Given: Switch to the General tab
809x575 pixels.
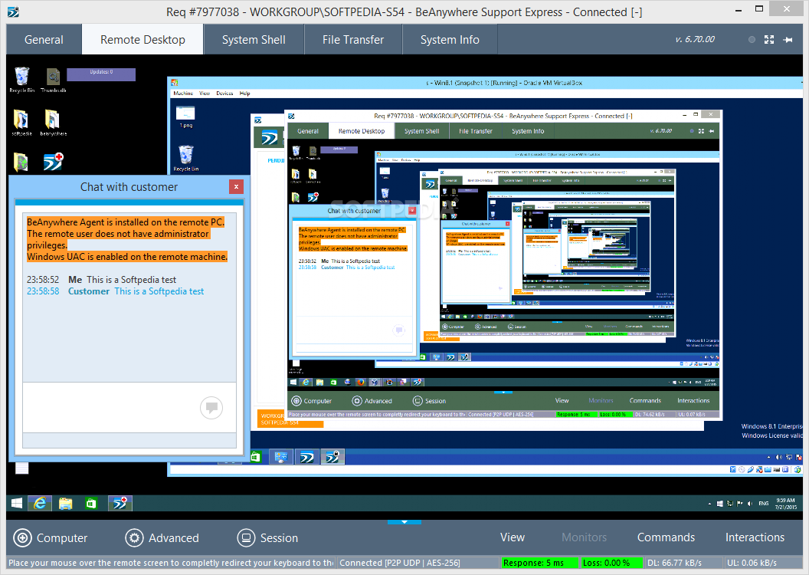Looking at the screenshot, I should pos(44,40).
